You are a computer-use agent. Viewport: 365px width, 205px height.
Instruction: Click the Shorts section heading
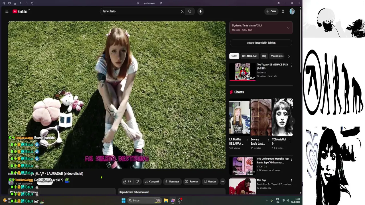[x=239, y=92]
